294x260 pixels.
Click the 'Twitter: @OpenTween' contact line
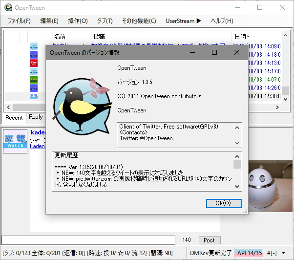click(146, 138)
